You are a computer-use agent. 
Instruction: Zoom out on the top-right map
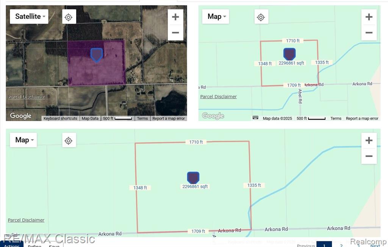pyautogui.click(x=369, y=33)
